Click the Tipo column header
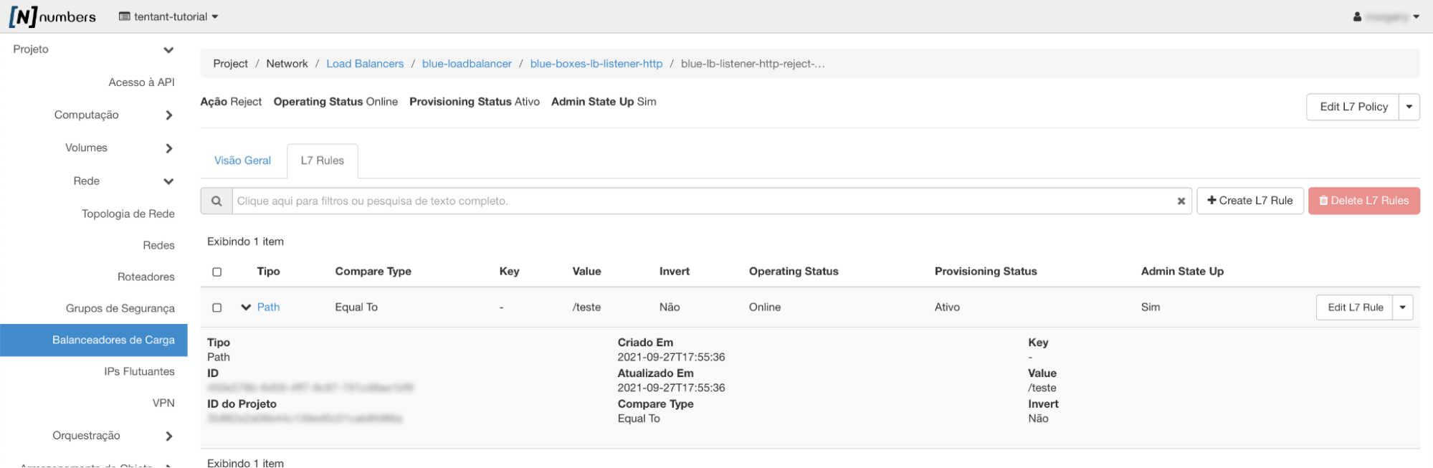Viewport: 1433px width, 468px height. (x=269, y=272)
